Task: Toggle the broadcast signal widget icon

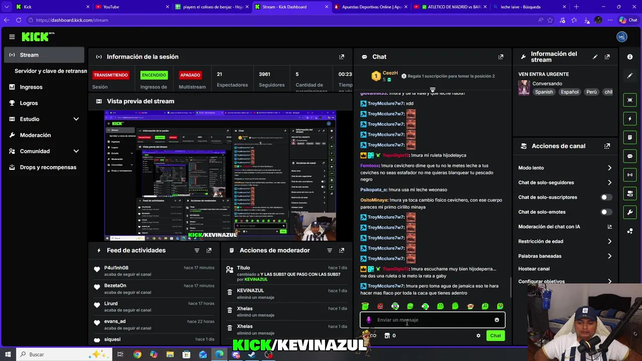Action: (x=630, y=174)
